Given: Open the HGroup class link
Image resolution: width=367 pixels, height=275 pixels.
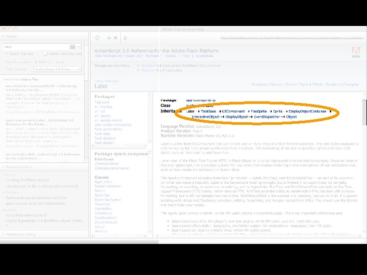Looking at the screenshot, I should click(x=100, y=231).
